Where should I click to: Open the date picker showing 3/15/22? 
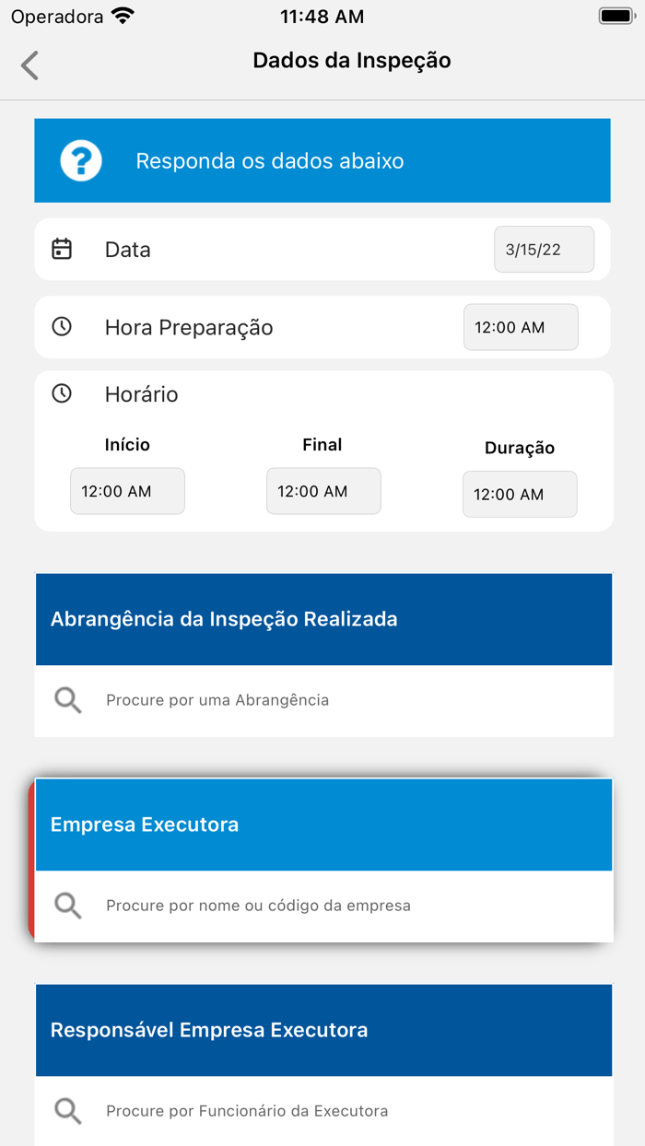[x=544, y=249]
